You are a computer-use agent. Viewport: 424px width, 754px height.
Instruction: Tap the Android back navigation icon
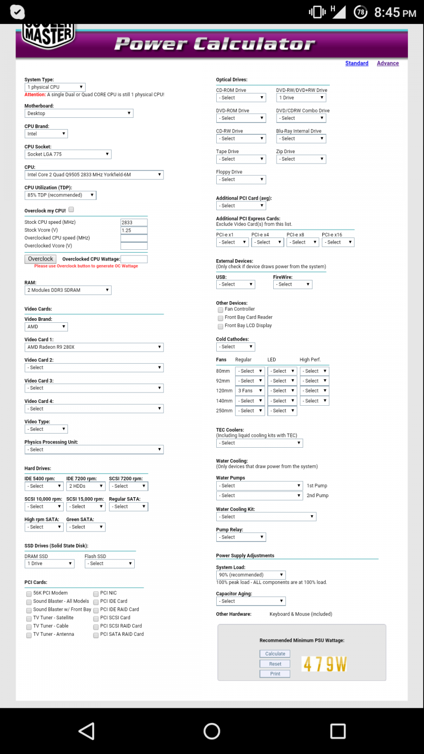[x=87, y=731]
